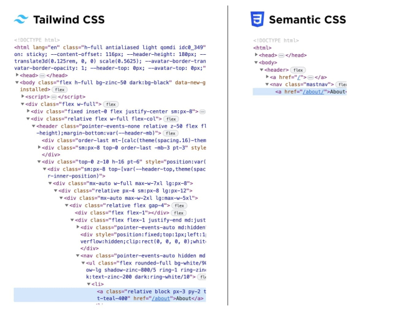Click the ellipsis badge in Tailwind head tag
The image size is (399, 312).
(42, 75)
